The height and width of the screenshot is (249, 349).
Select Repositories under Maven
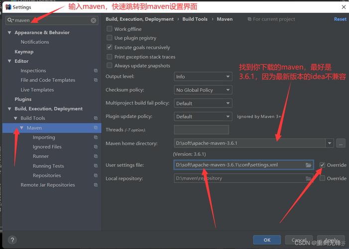coord(47,175)
